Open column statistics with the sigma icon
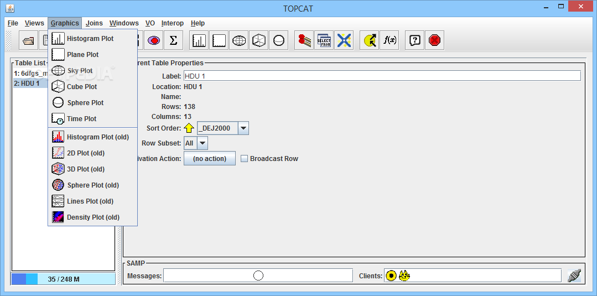The width and height of the screenshot is (597, 296). (173, 40)
